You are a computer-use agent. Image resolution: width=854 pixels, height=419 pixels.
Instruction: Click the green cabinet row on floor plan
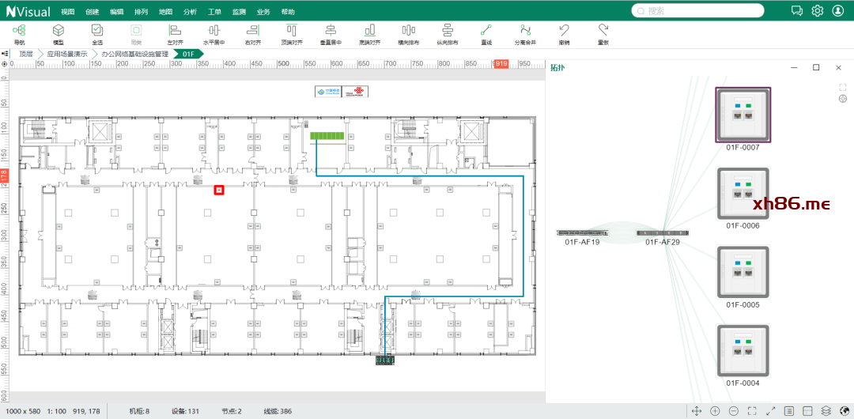point(327,136)
